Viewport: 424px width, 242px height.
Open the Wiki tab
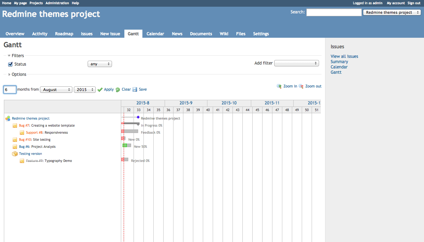click(x=224, y=34)
